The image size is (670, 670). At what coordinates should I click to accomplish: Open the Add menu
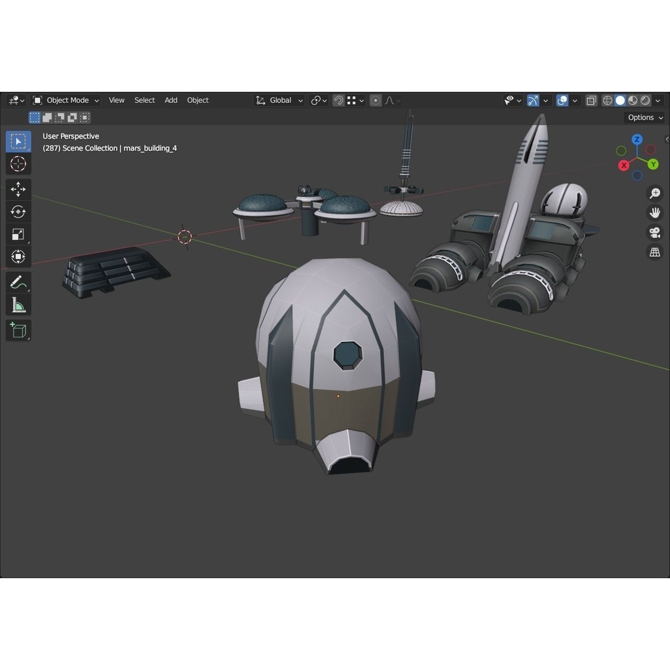click(x=171, y=100)
